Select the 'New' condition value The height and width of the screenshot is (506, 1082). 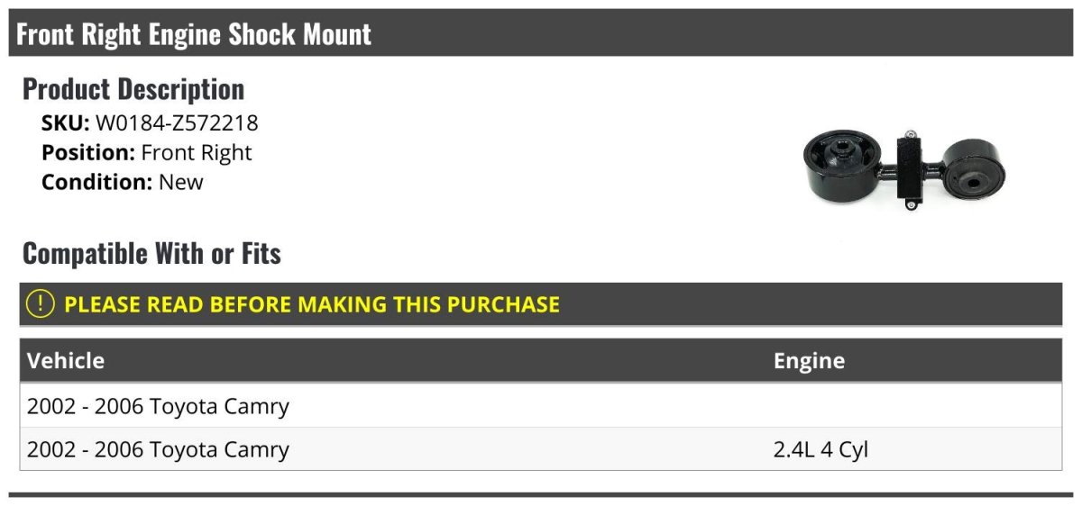[181, 182]
